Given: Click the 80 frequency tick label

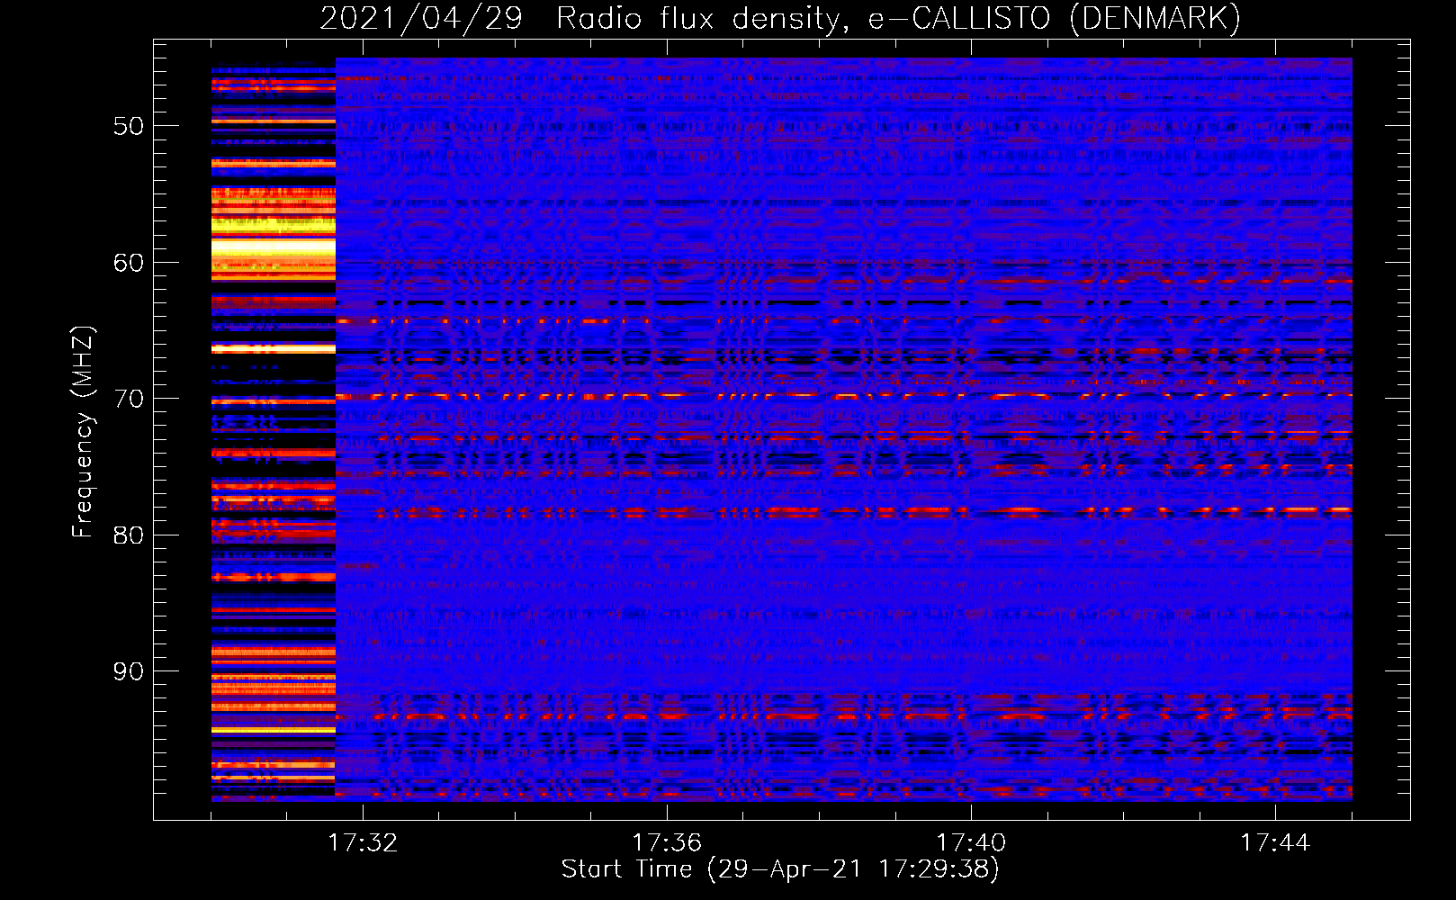Looking at the screenshot, I should 129,535.
